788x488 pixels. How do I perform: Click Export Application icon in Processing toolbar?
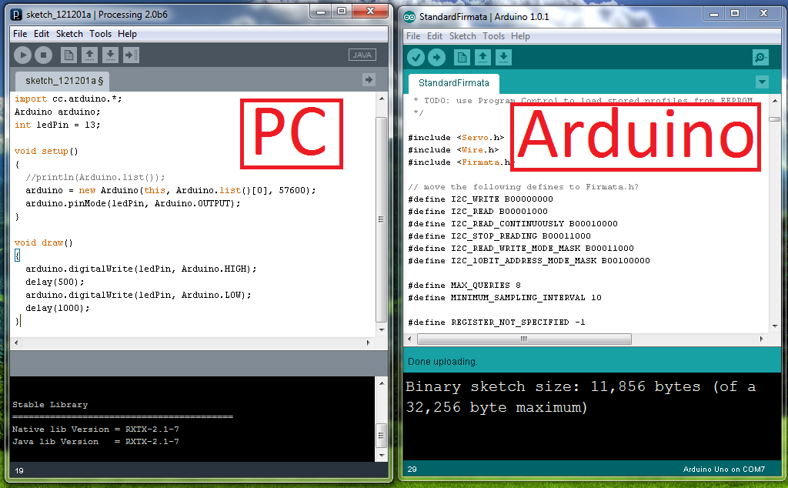coord(131,55)
